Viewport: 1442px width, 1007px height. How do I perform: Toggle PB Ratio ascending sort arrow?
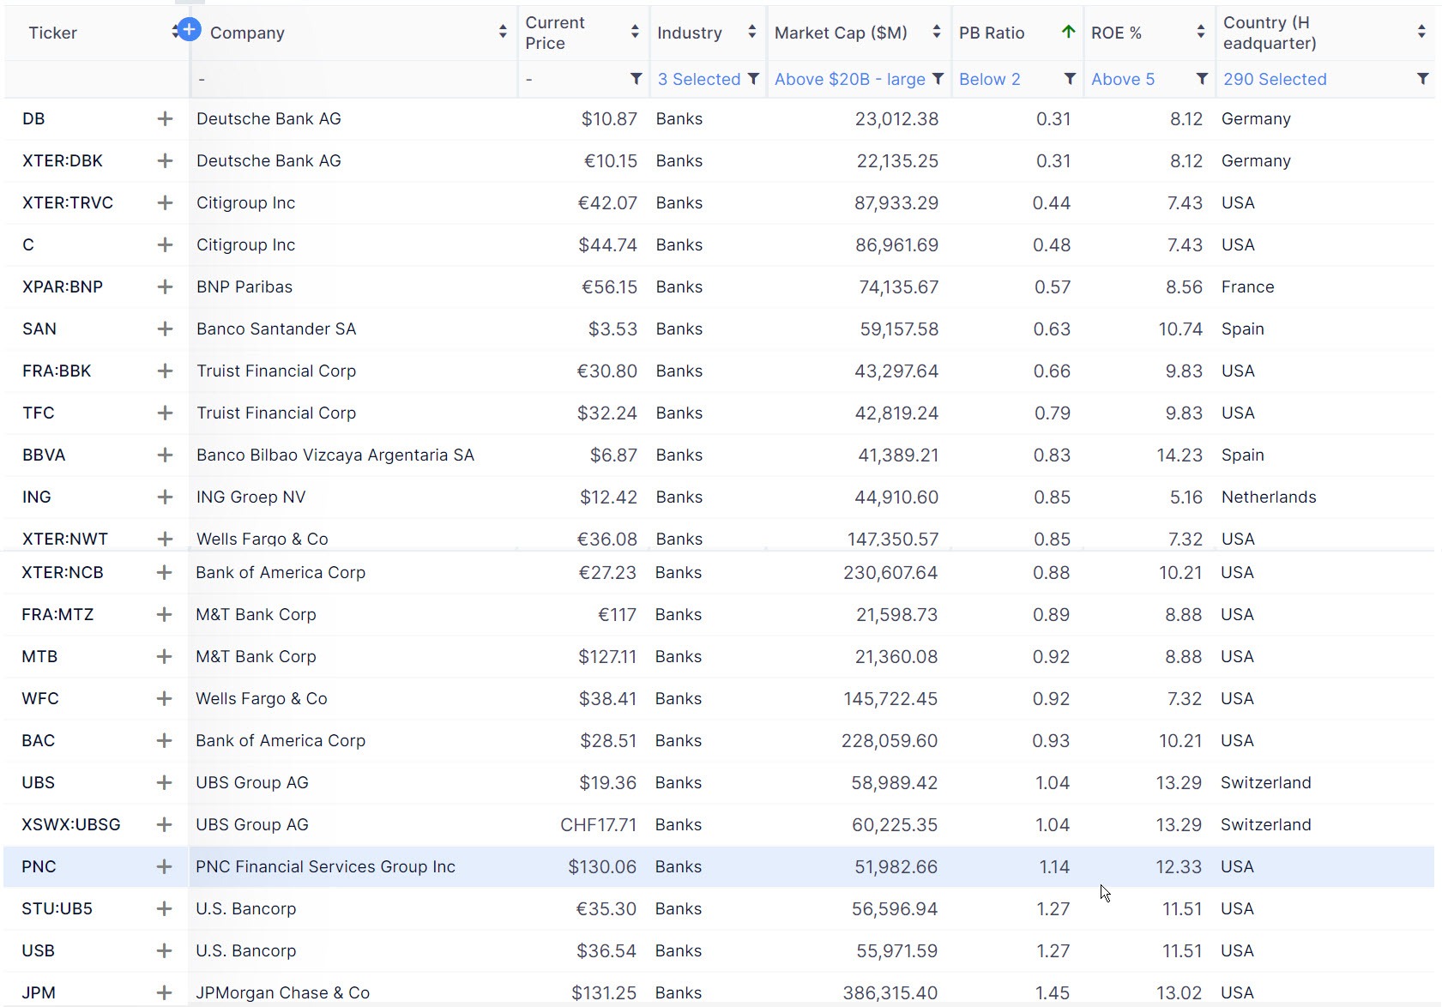point(1068,32)
